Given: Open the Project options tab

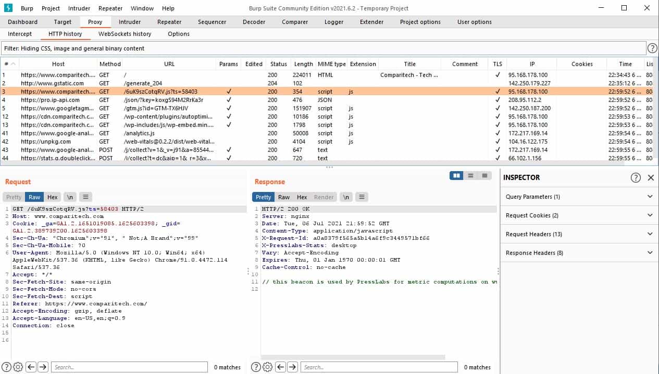Looking at the screenshot, I should [x=420, y=22].
